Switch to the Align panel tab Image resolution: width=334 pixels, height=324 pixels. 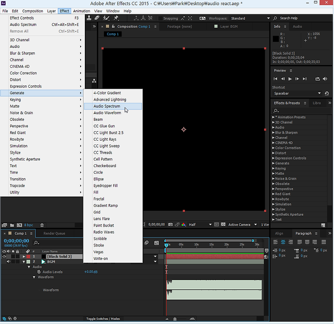point(279,233)
